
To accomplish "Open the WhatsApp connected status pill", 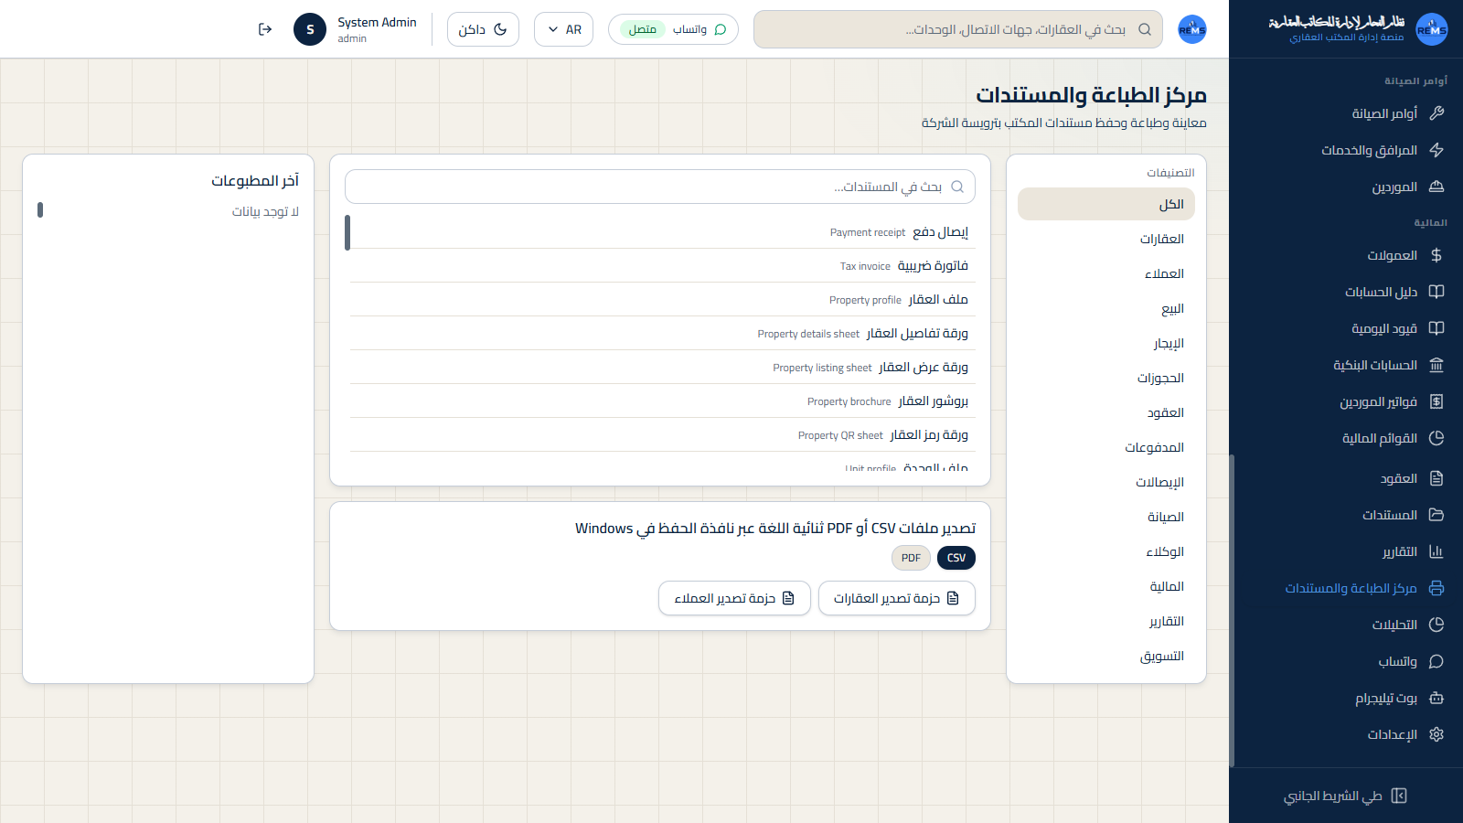I will pos(673,29).
